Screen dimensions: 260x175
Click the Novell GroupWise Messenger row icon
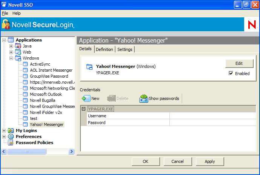tap(25, 106)
